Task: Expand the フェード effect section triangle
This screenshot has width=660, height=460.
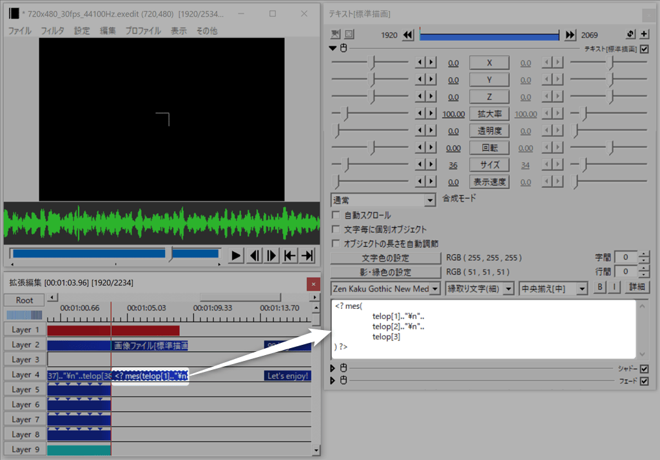Action: click(x=333, y=381)
